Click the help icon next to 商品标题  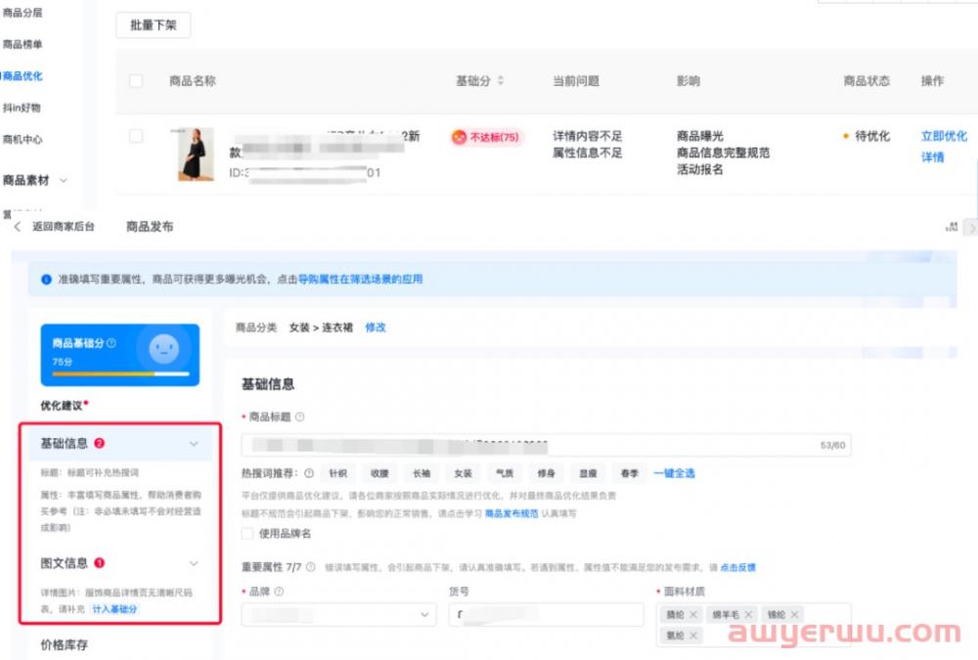299,417
